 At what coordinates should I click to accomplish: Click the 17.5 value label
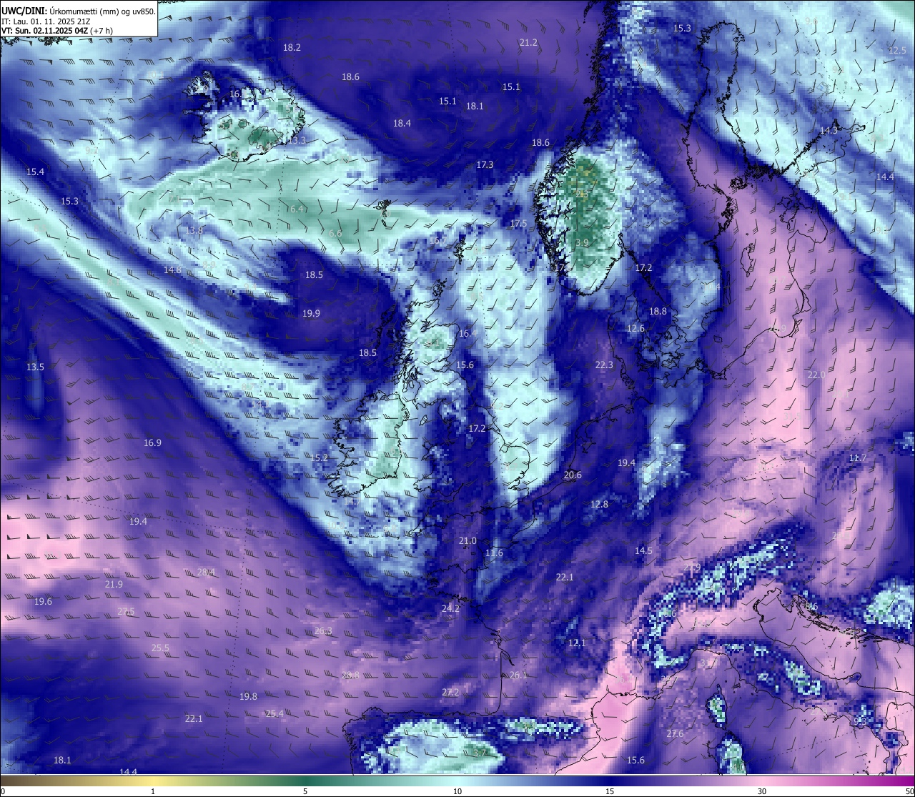pos(518,224)
